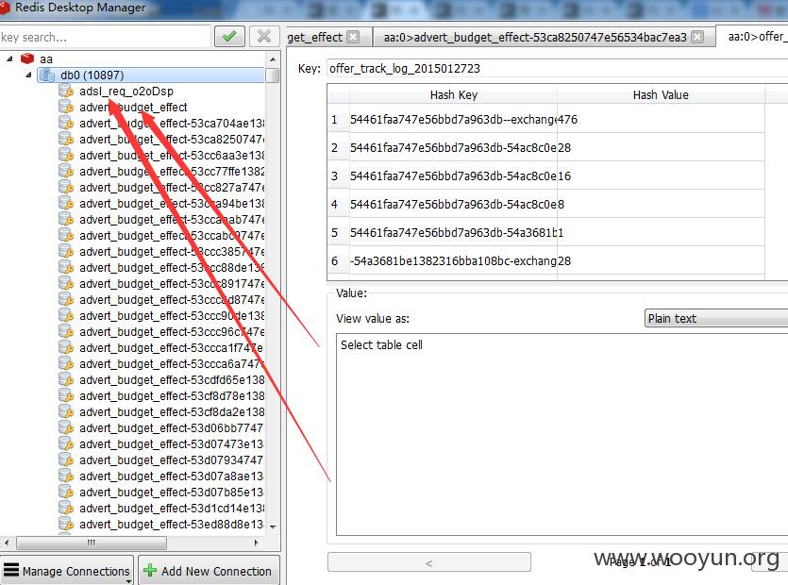The image size is (788, 585).
Task: Switch to the aa:0>offer tab
Action: point(756,36)
